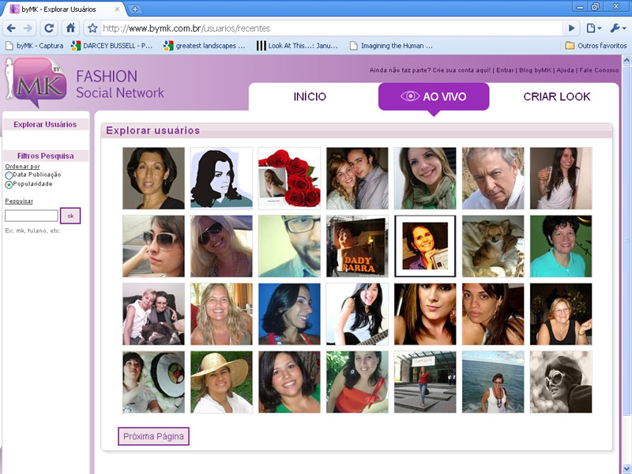
Task: Select Popularidade sort option
Action: coord(9,184)
